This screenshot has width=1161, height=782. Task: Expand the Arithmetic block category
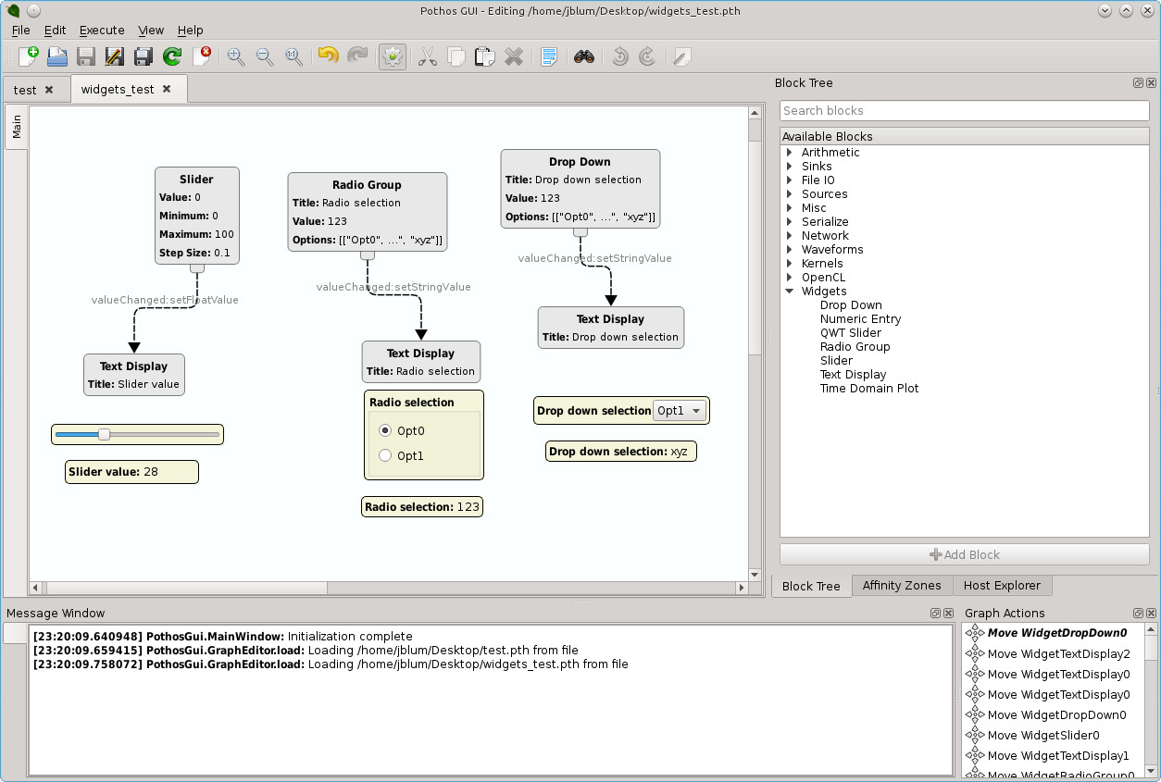point(790,153)
